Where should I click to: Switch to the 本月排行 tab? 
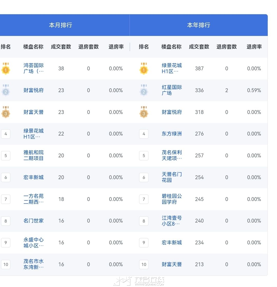[x=61, y=25]
